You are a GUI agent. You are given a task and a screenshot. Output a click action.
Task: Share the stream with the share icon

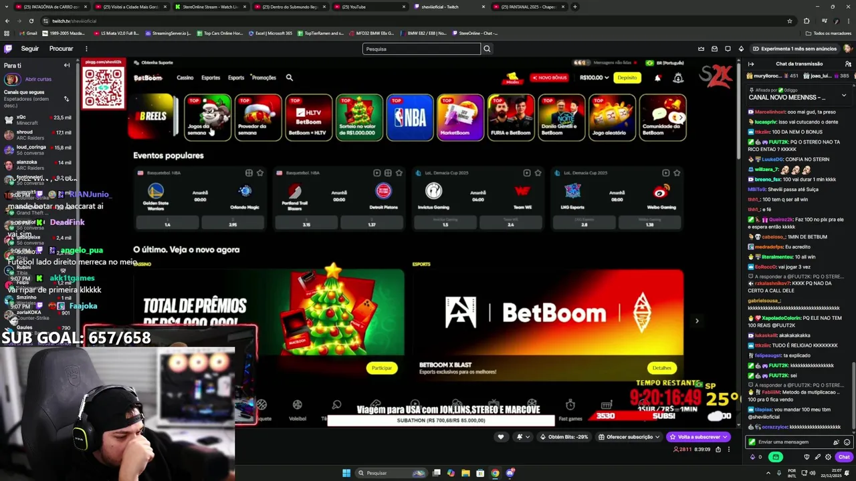pos(718,449)
